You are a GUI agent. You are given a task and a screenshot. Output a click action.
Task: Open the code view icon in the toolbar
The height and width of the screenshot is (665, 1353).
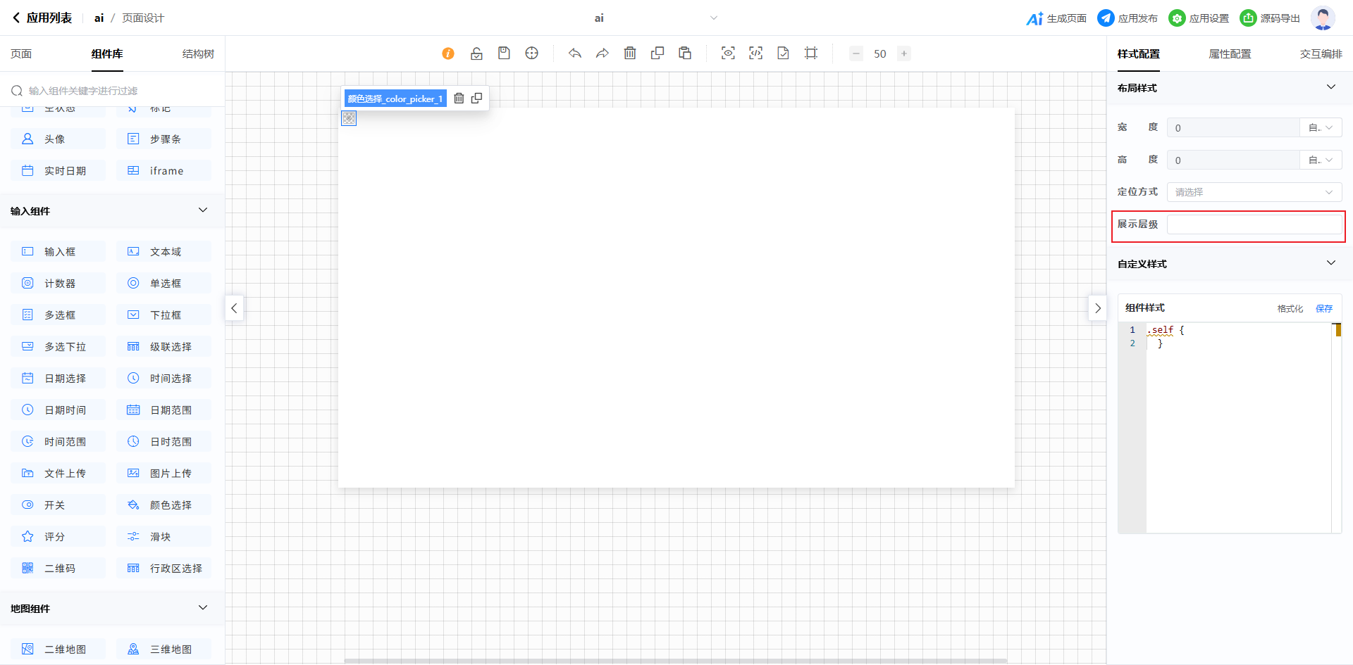755,53
